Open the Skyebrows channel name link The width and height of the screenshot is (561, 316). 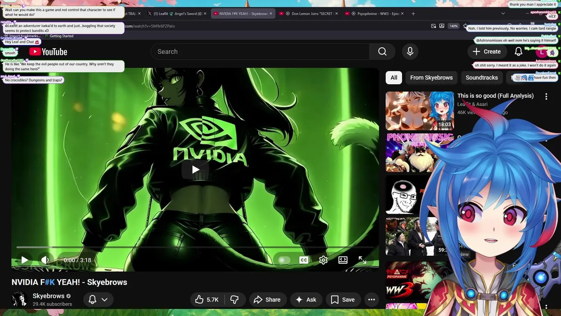[x=49, y=296]
